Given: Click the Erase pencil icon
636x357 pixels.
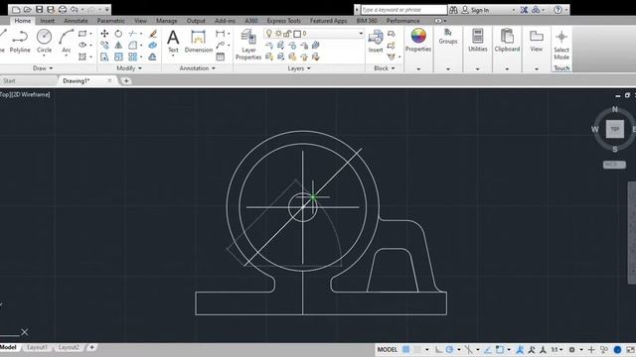Looking at the screenshot, I should [153, 34].
